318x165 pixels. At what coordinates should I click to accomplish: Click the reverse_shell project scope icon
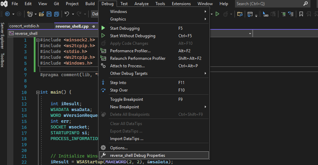click(x=11, y=33)
